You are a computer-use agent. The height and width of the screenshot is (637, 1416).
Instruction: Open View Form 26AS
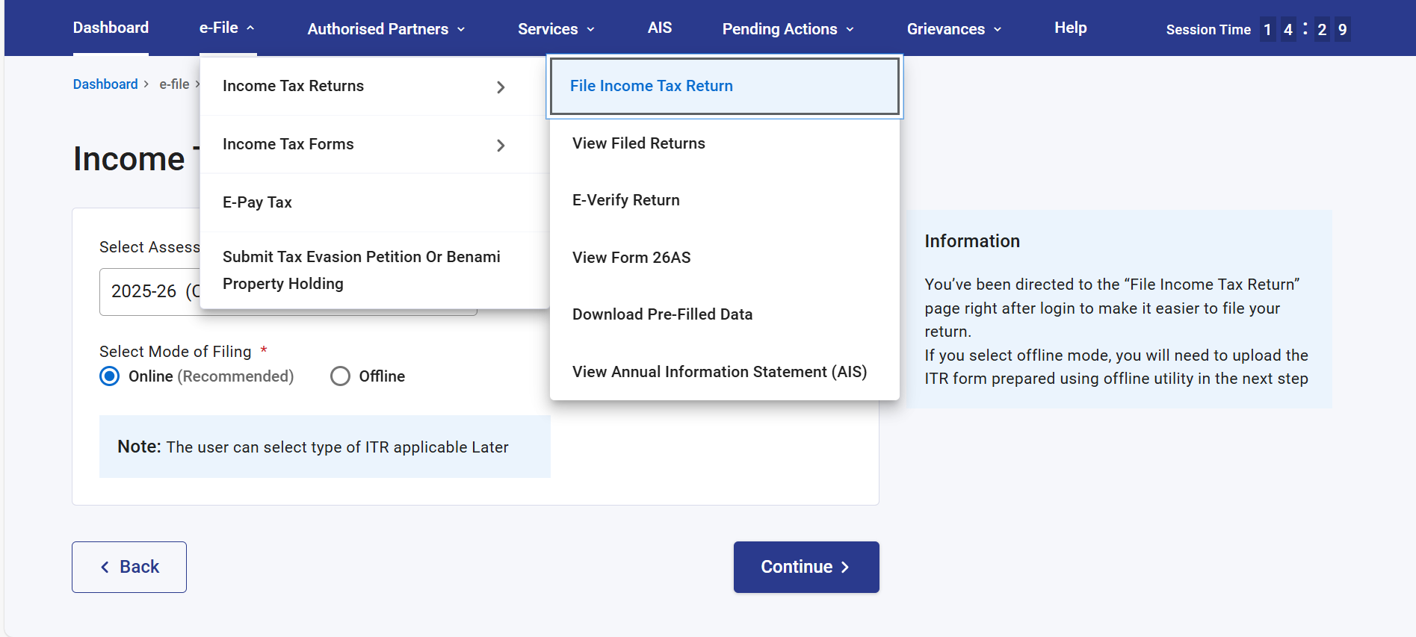pyautogui.click(x=631, y=258)
